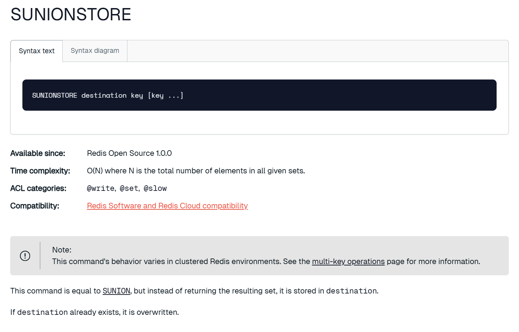Switch to the Syntax text tab

(37, 51)
